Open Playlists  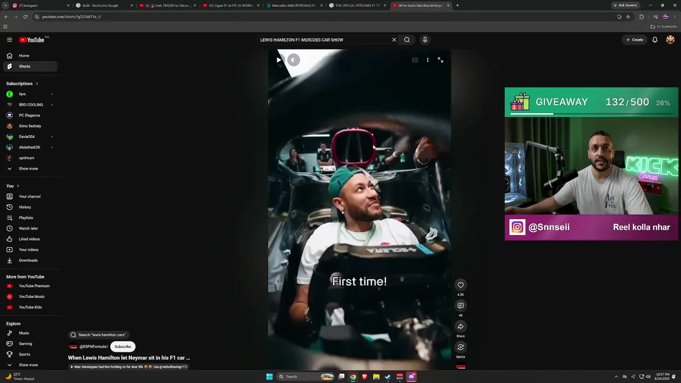[30, 218]
